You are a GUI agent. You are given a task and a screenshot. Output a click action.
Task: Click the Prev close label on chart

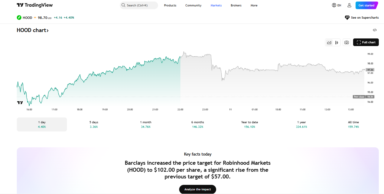359,97
